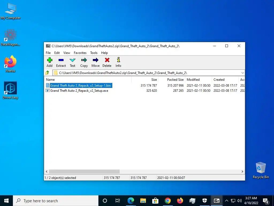The height and width of the screenshot is (206, 274).
Task: Go up one folder level icon
Action: tap(47, 73)
